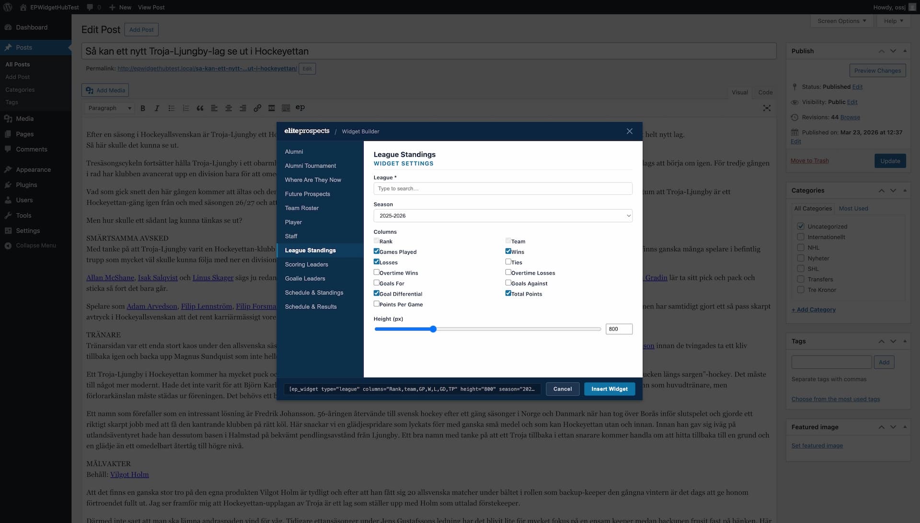Screen dimensions: 920x523
Task: Switch to Most Used categories tab
Action: click(x=853, y=209)
